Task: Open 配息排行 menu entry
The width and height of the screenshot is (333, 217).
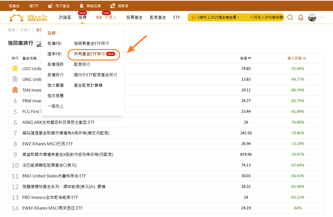Action: pyautogui.click(x=82, y=64)
